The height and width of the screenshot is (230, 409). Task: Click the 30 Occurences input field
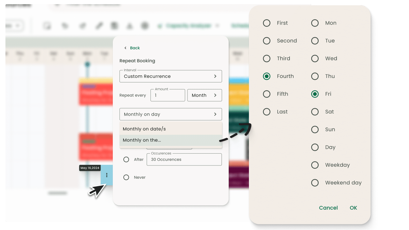[x=184, y=160]
